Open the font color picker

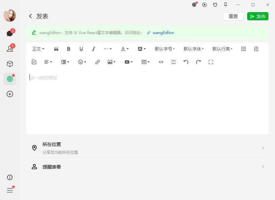125,49
